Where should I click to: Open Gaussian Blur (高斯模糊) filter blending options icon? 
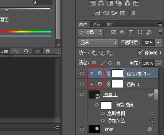pyautogui.click(x=152, y=113)
